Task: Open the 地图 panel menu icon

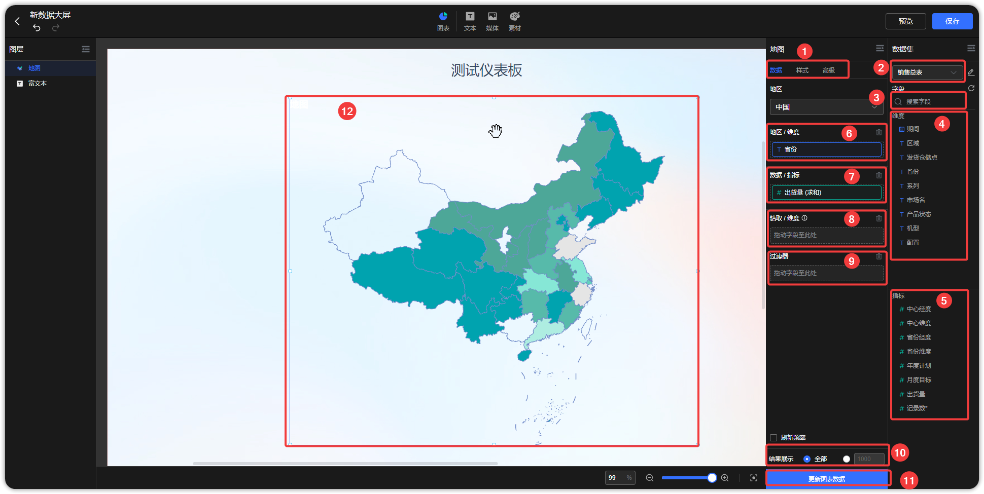Action: [x=880, y=48]
